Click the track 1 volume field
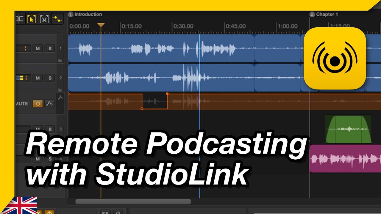Screen dimensions: 381x214 point(23,48)
